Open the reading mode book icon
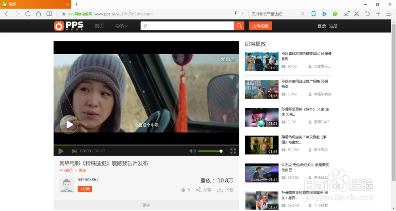 coord(49,14)
